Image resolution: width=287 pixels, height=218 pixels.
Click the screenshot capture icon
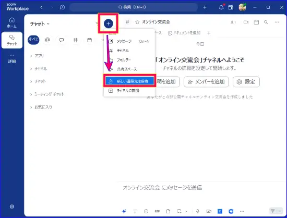(x=179, y=211)
